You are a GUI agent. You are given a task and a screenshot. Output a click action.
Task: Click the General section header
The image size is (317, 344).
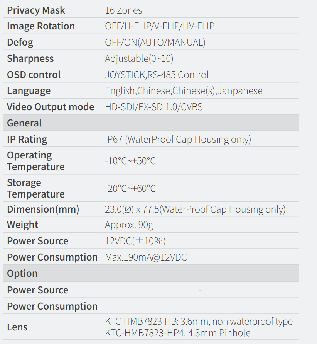coord(24,123)
